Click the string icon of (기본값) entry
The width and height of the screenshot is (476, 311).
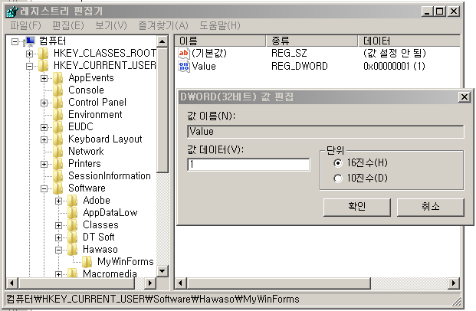point(184,54)
